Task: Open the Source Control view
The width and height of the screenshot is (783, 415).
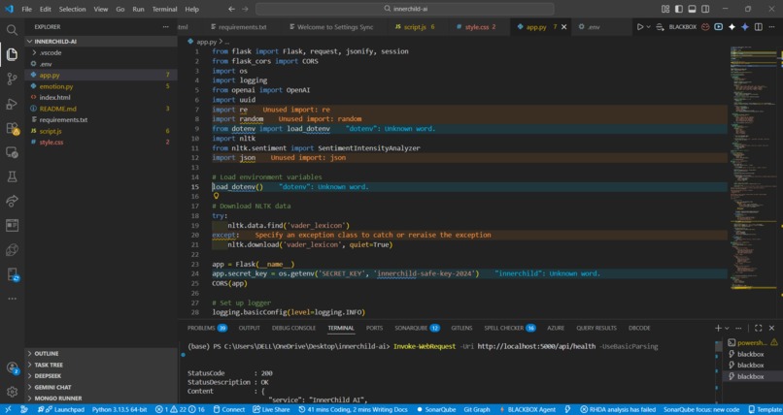Action: (12, 79)
